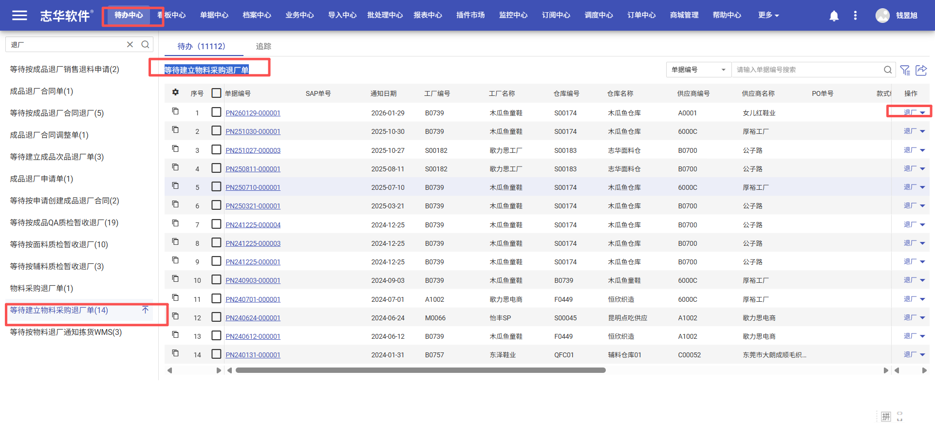Viewport: 935px width, 423px height.
Task: Tick checkbox for row PN250321-000001
Action: (x=216, y=205)
